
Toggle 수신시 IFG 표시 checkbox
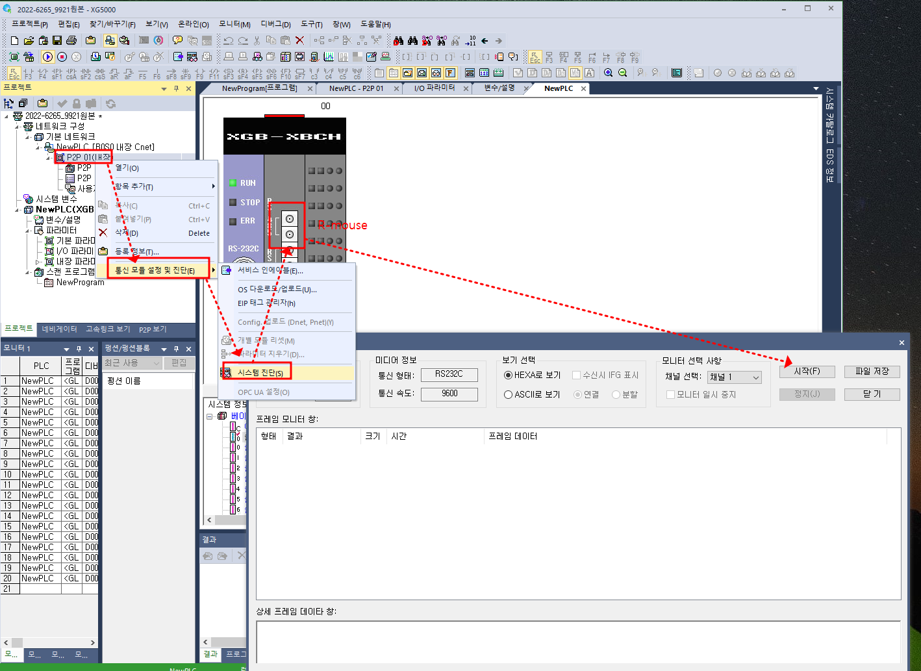(x=576, y=375)
